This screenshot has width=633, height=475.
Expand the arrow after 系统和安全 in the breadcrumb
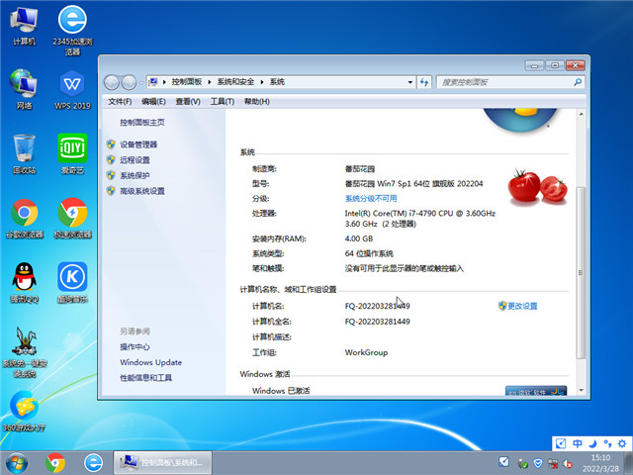tap(262, 82)
